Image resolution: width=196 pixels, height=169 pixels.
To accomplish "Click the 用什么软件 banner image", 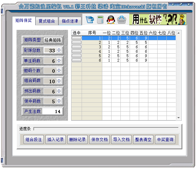I will (x=158, y=19).
